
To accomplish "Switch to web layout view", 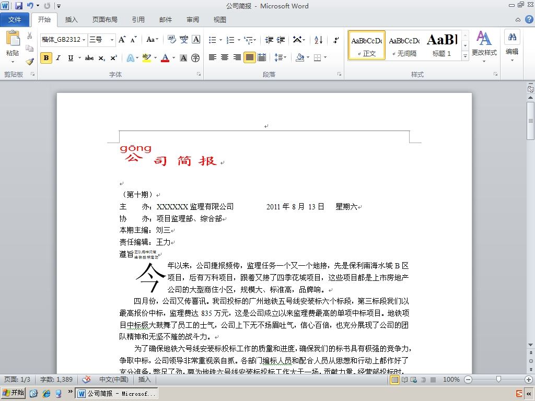I will pyautogui.click(x=414, y=380).
